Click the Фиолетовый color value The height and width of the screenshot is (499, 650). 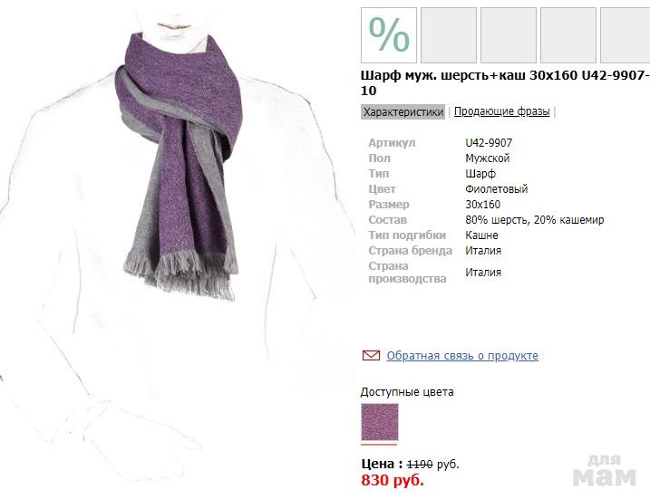tap(496, 189)
